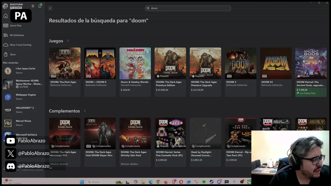Select the Game Pass menu label
The image size is (331, 186).
point(16,26)
